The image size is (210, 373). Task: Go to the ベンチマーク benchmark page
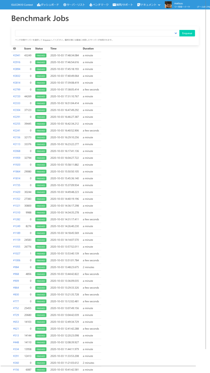click(99, 5)
